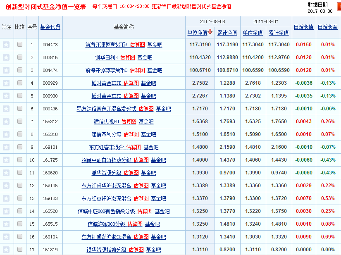
Task: Check compare box for fund 169105
Action: [20, 185]
